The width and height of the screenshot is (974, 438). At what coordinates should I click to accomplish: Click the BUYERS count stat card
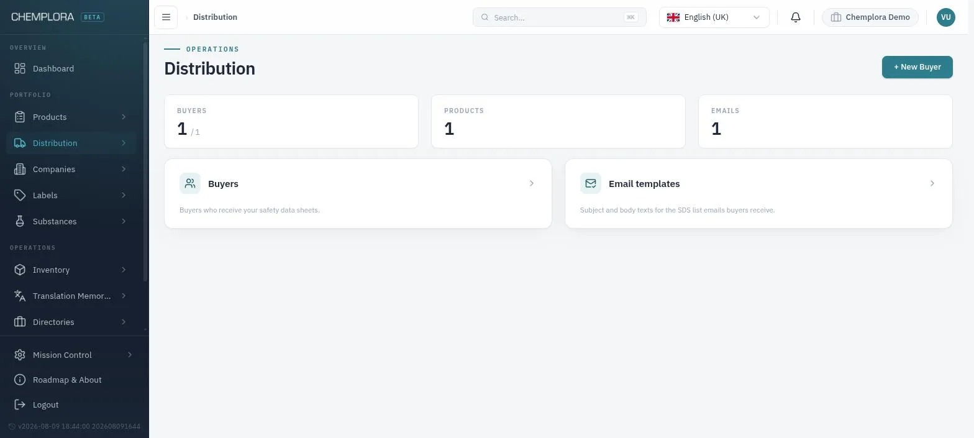tap(291, 121)
